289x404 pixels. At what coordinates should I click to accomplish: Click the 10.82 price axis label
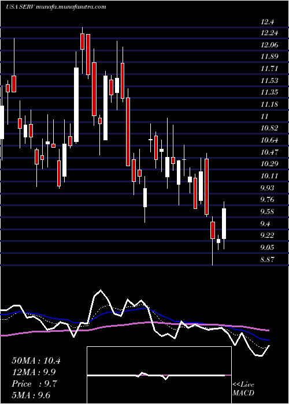[x=269, y=128]
